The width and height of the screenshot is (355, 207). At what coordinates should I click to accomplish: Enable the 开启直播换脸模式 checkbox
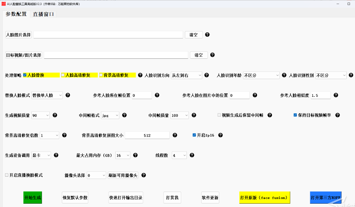(7, 175)
